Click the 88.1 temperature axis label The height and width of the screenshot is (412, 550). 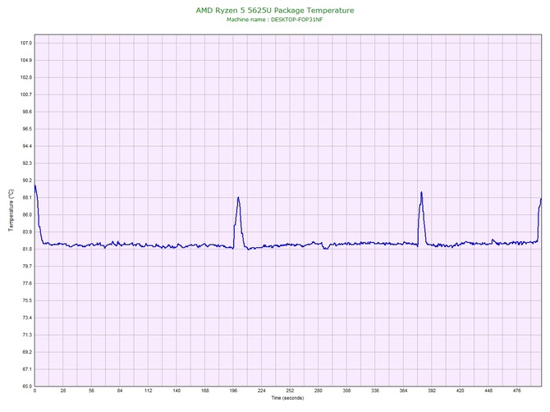click(26, 198)
